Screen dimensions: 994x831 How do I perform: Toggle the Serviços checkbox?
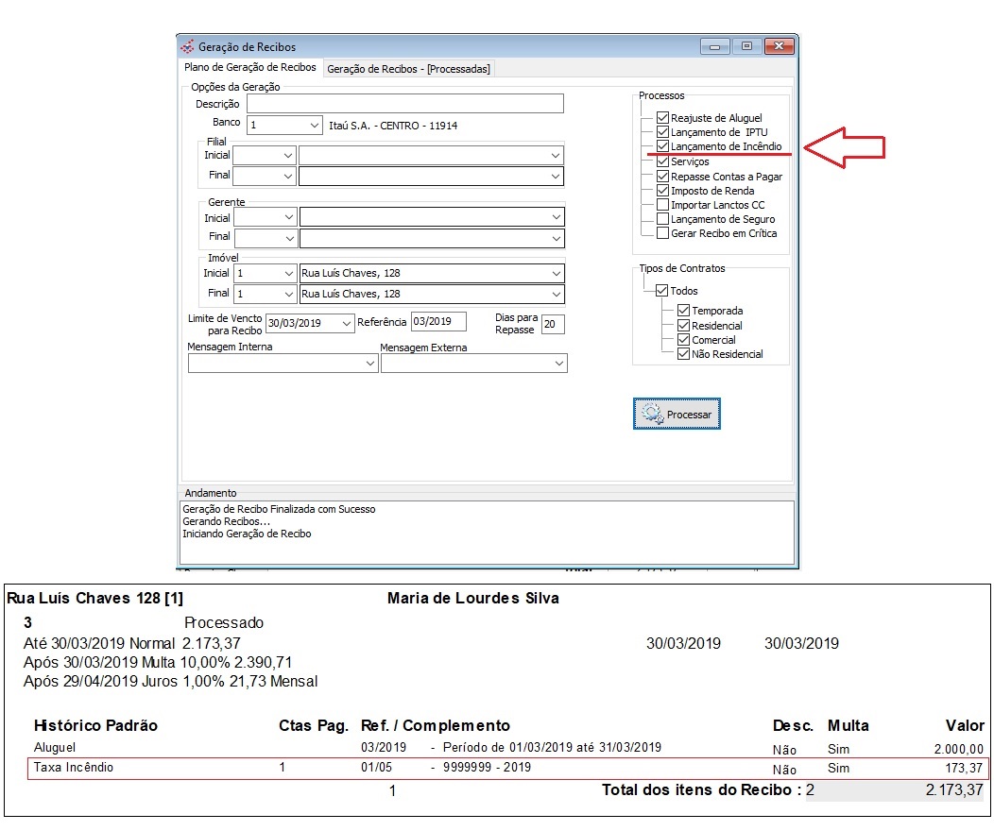663,161
